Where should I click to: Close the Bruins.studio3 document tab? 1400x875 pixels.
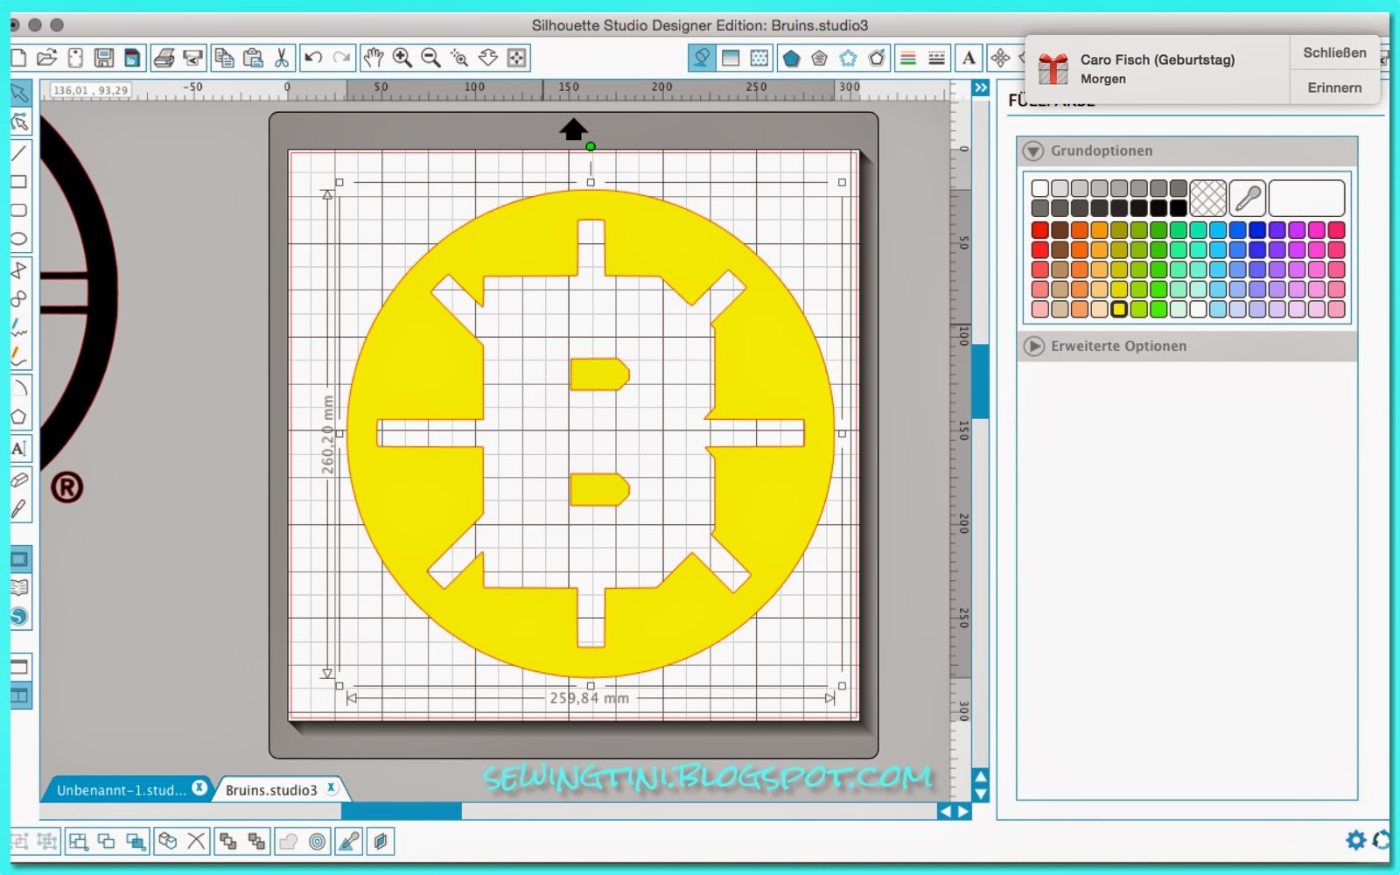pyautogui.click(x=332, y=787)
